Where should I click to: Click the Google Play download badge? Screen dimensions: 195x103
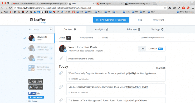(x=36, y=87)
